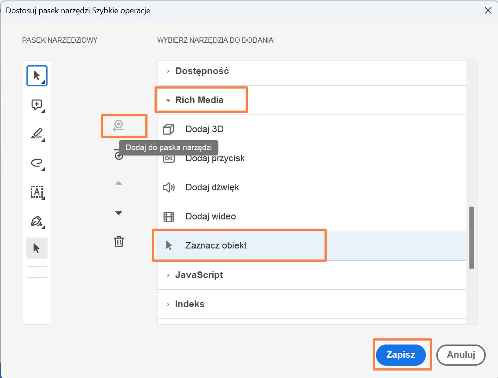Select 'Dodaj 3D' from the tools list
The width and height of the screenshot is (498, 378).
(204, 129)
